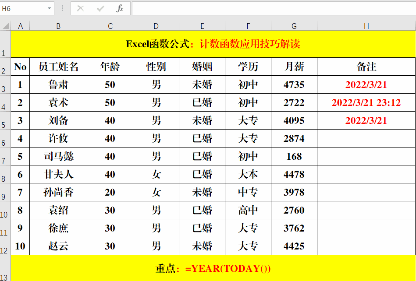This screenshot has width=416, height=281.
Task: Click the Cancel X icon in formula bar
Action: pyautogui.click(x=80, y=8)
